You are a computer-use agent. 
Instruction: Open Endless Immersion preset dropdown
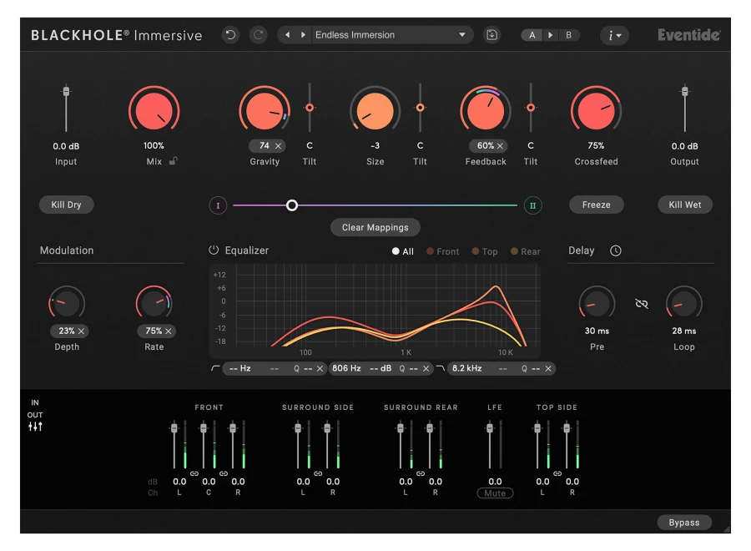[391, 35]
